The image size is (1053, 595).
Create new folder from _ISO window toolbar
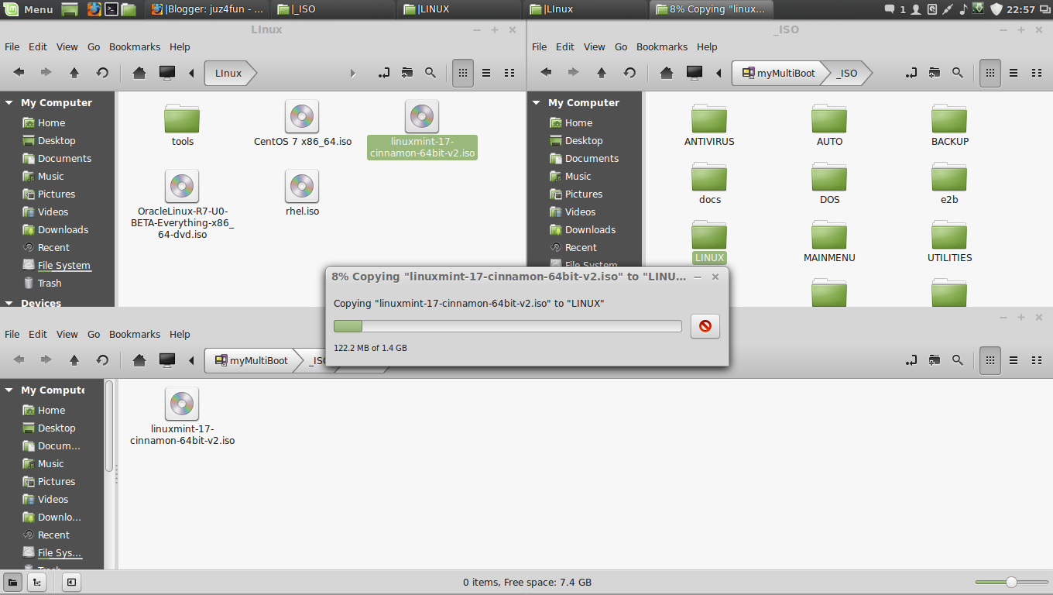(x=935, y=73)
